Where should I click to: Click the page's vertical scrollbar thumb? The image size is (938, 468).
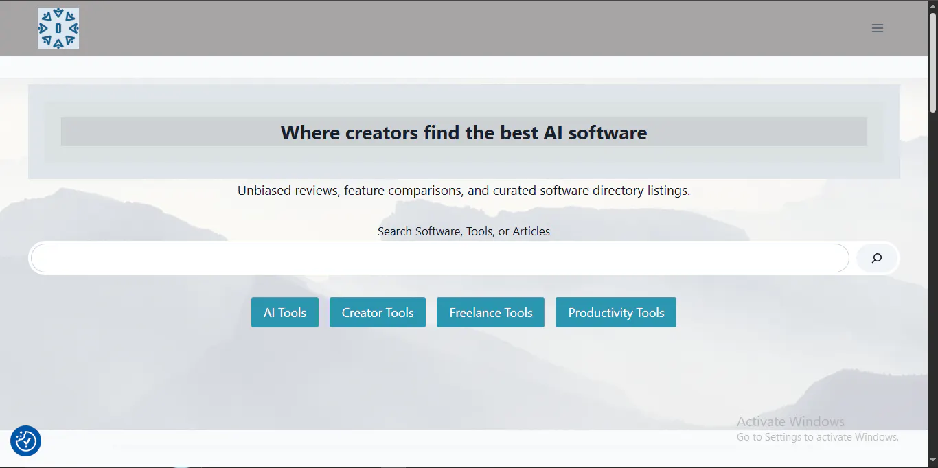point(933,62)
